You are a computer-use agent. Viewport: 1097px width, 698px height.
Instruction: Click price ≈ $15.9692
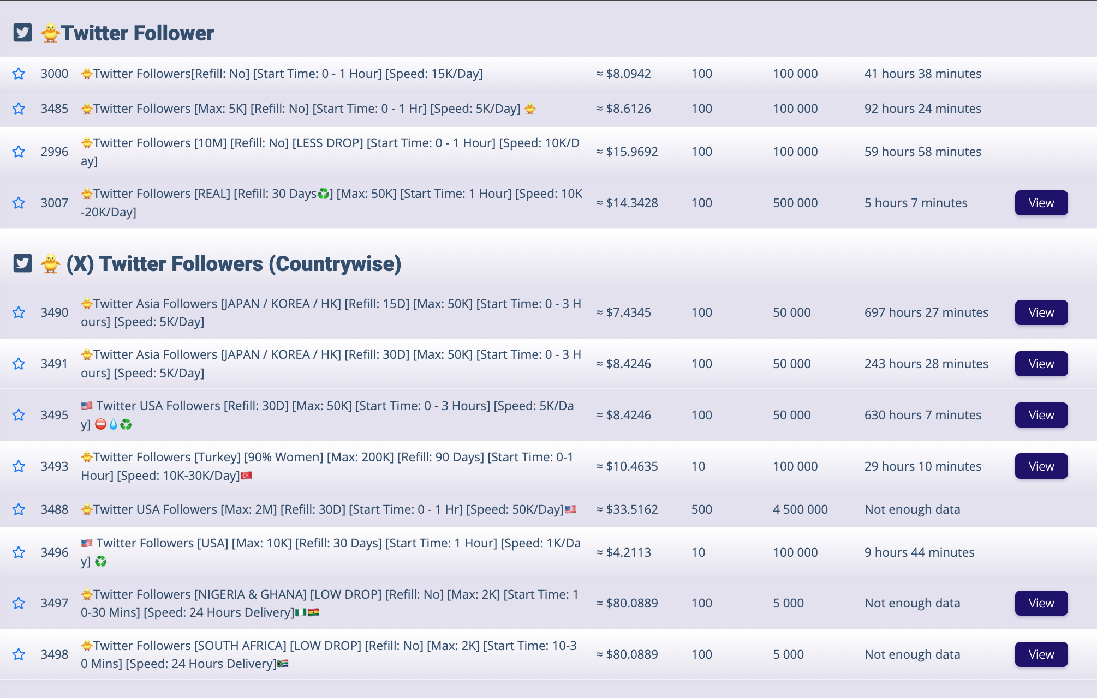pyautogui.click(x=627, y=152)
